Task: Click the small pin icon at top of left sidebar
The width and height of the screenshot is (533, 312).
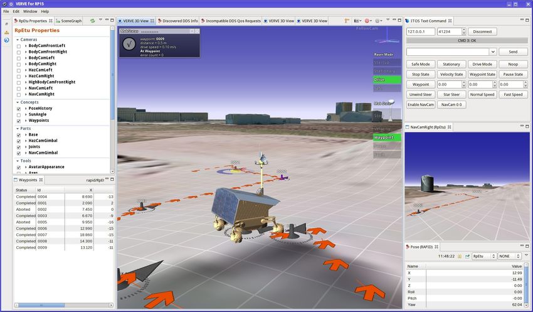Action: [6, 24]
